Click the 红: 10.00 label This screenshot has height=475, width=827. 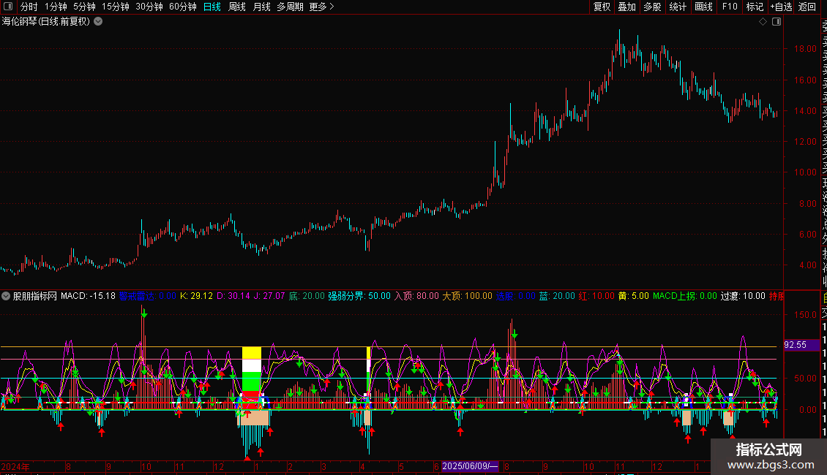tap(596, 296)
